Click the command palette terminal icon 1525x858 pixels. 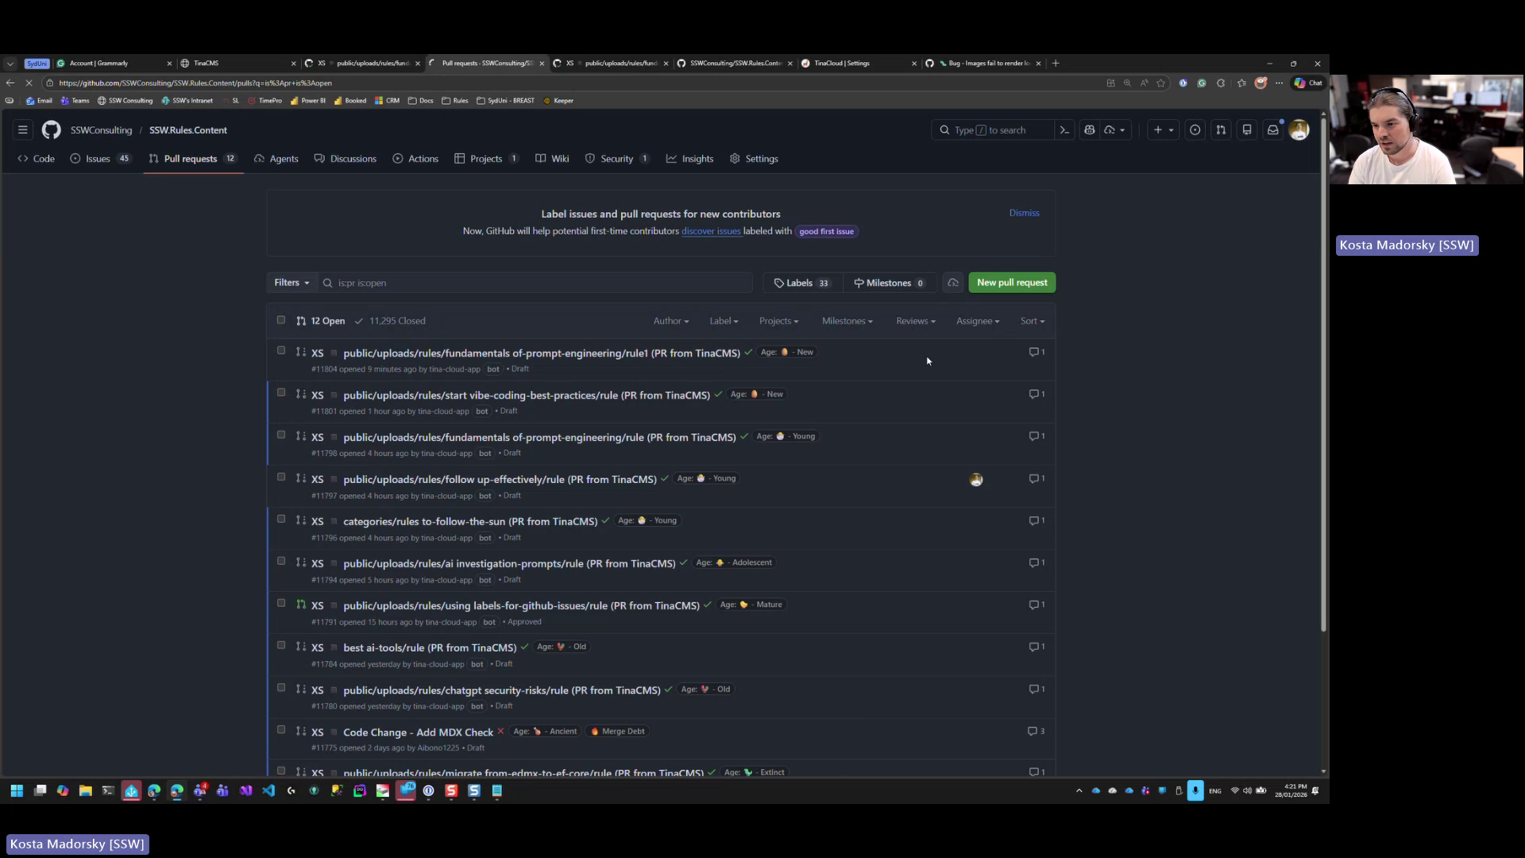point(1064,129)
